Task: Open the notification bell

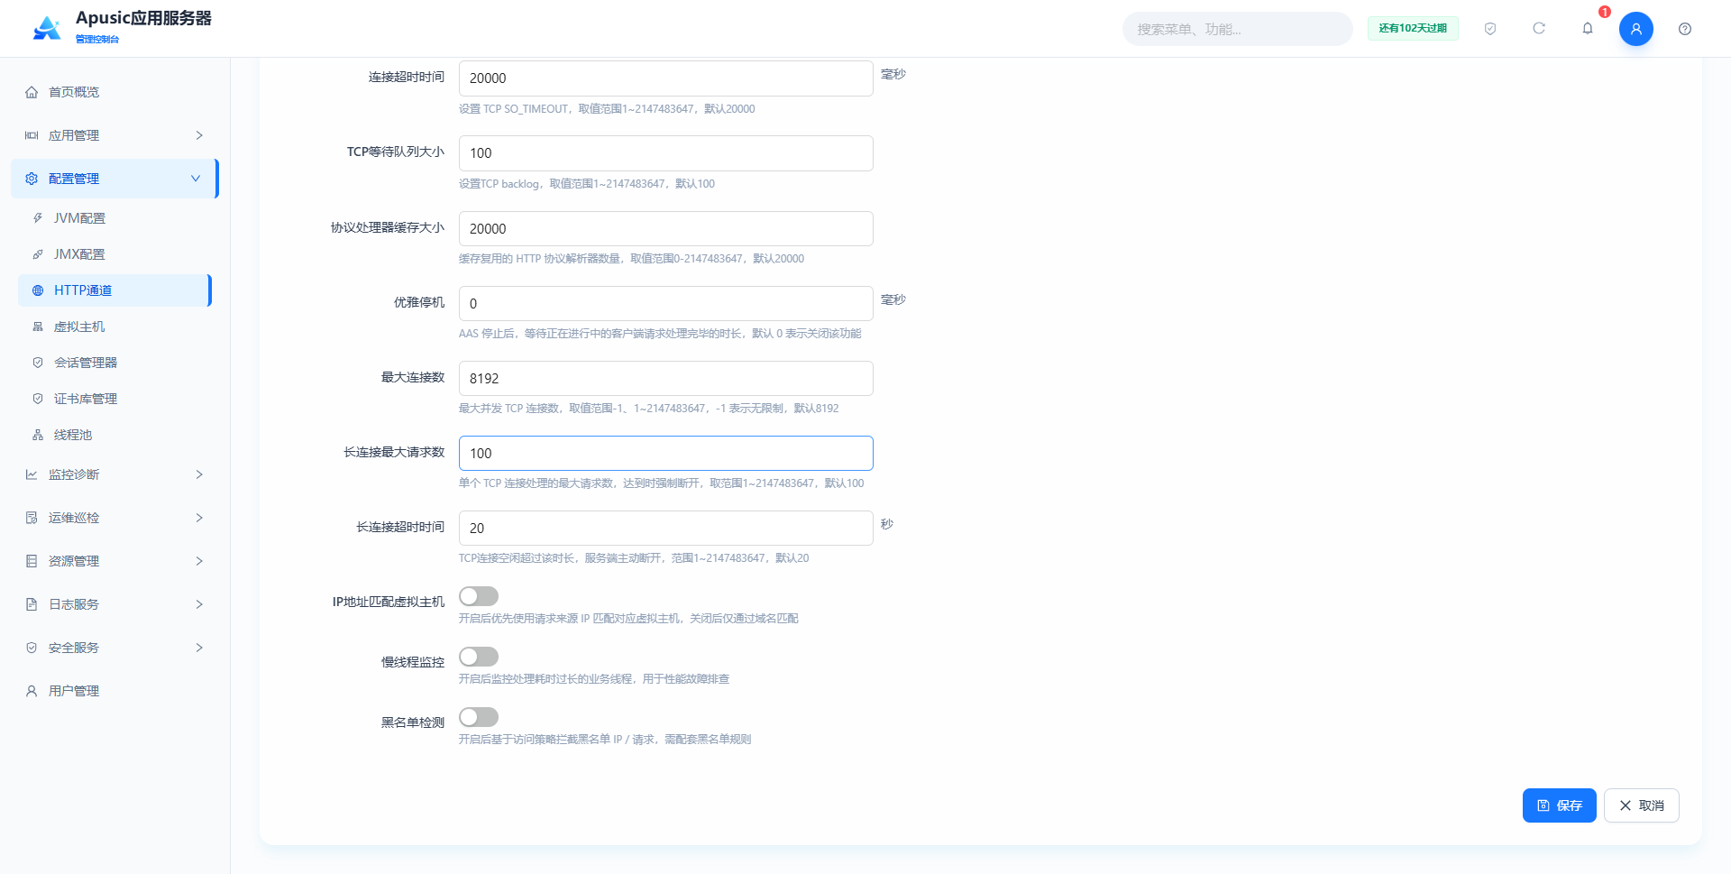Action: coord(1588,29)
